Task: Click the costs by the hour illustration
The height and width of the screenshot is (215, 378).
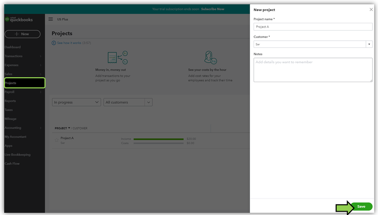Action: (x=210, y=58)
